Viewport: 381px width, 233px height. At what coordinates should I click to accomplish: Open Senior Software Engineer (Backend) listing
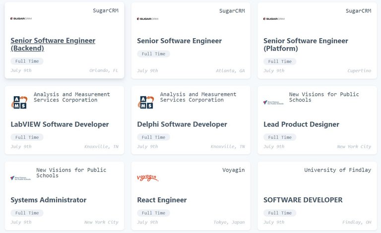point(53,44)
